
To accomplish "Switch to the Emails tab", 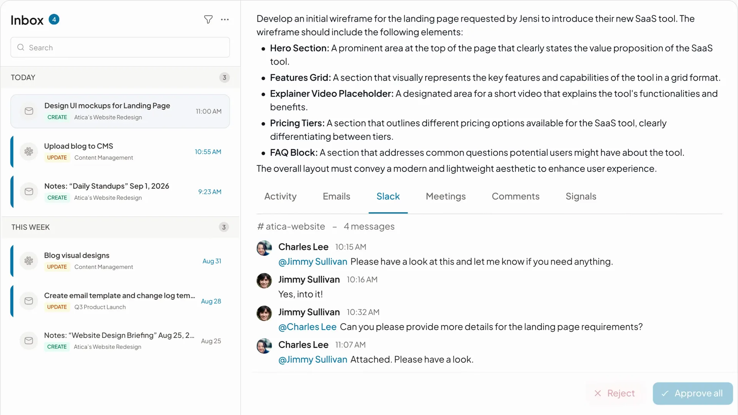I will coord(336,196).
